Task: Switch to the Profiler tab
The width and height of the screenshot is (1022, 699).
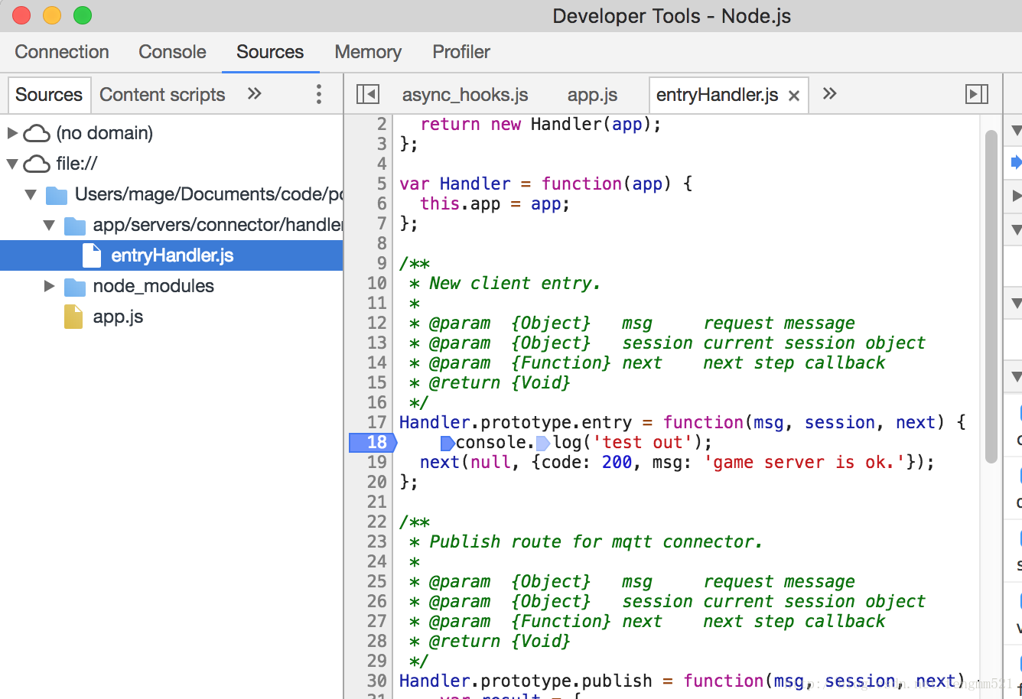Action: (x=461, y=52)
